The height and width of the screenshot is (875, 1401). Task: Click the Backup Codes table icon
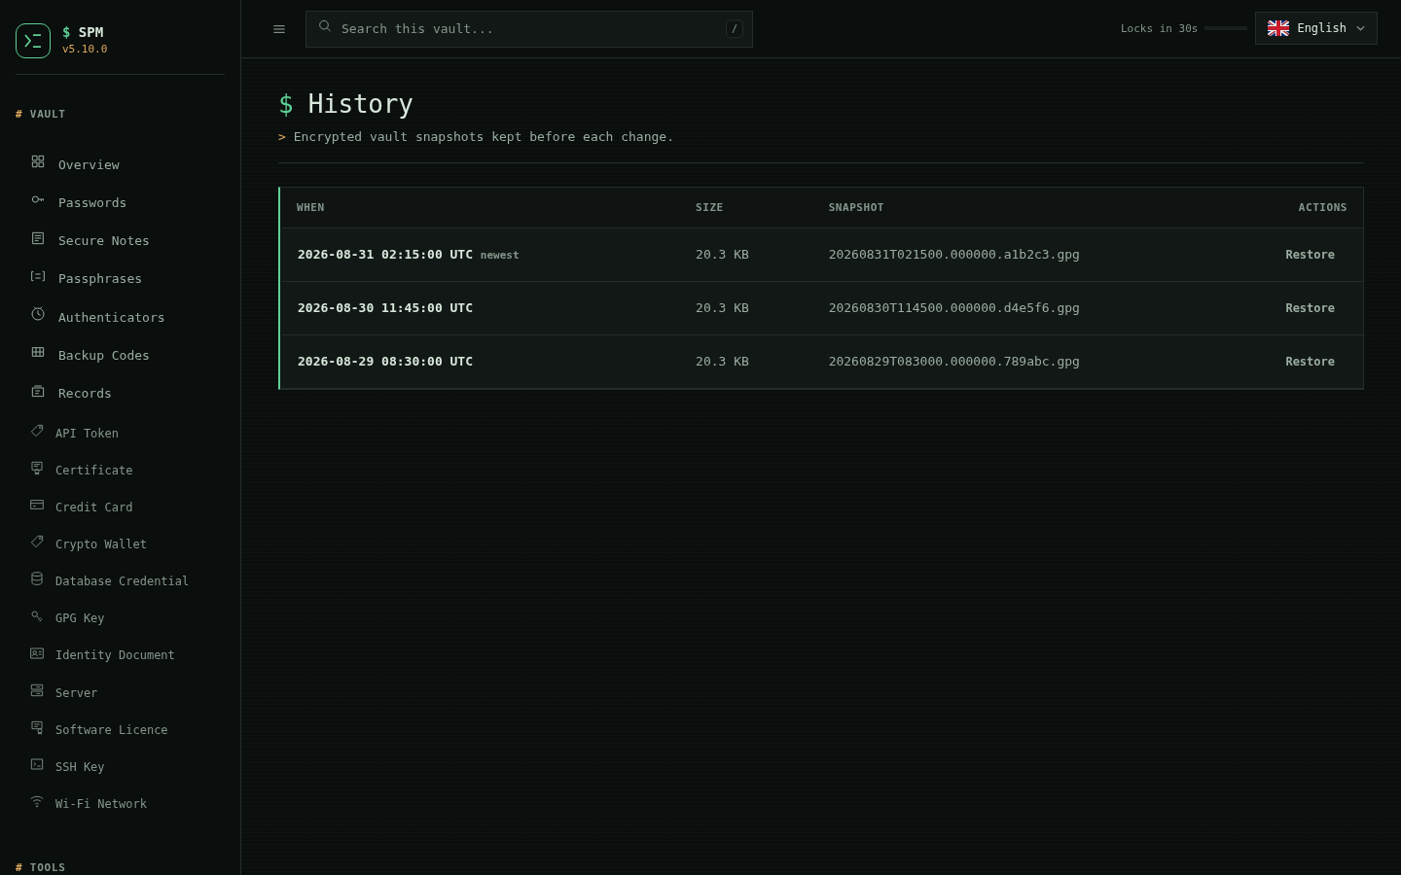[38, 352]
